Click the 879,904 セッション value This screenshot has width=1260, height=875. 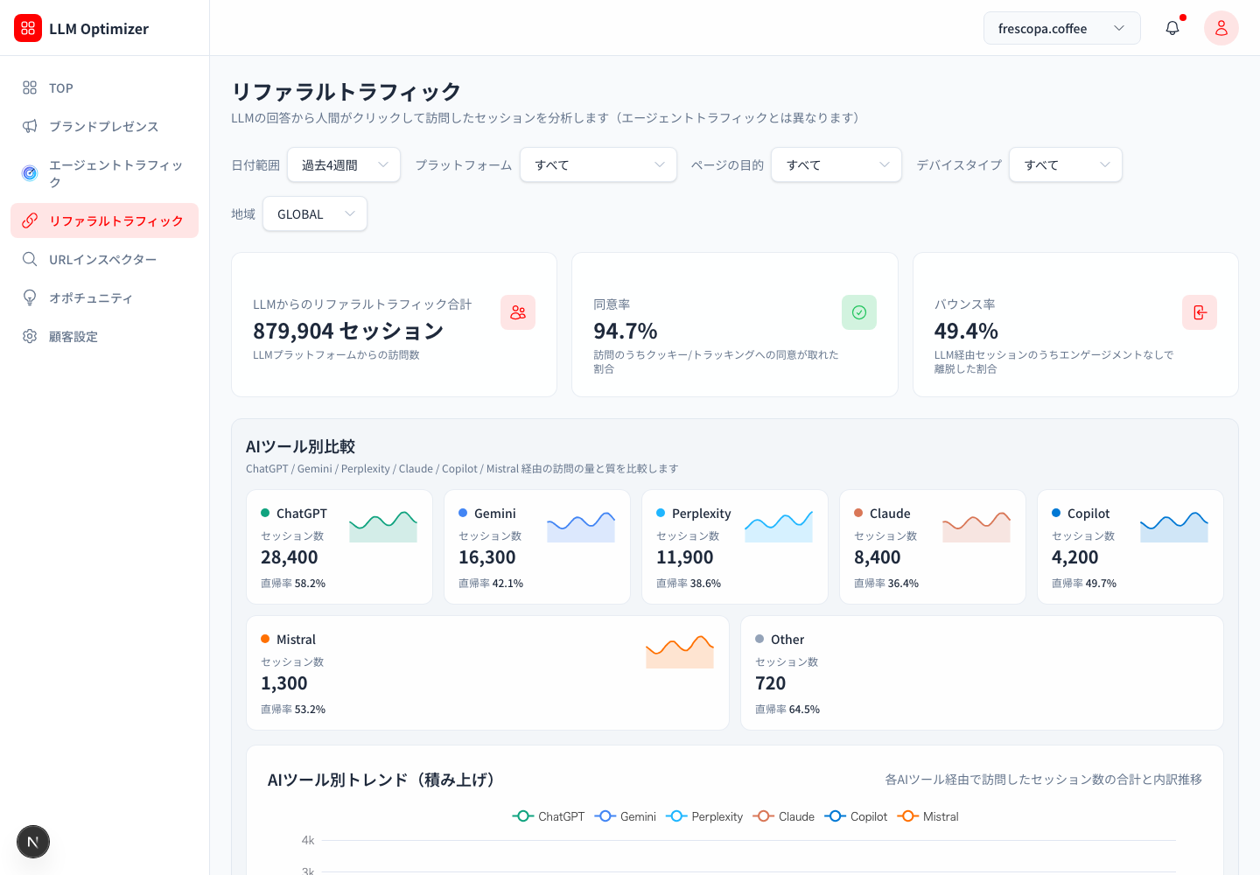point(348,331)
